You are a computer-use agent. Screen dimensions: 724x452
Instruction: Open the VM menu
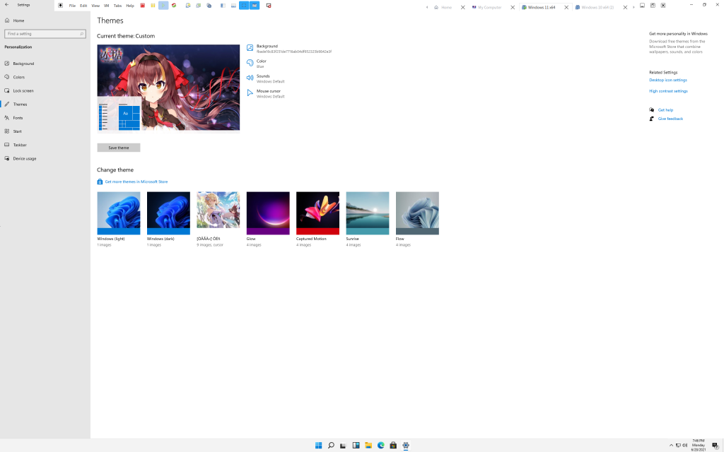coord(107,6)
